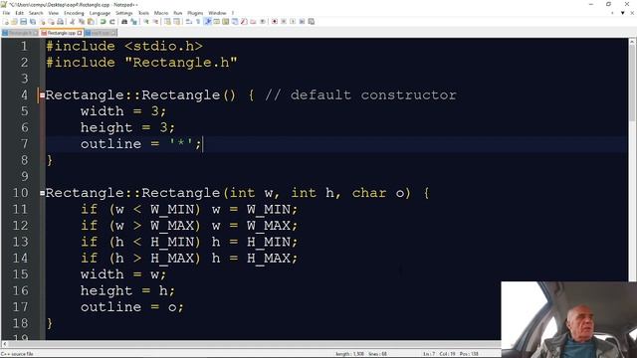This screenshot has height=358, width=637.
Task: Click the 'C++ source file' status text
Action: point(17,354)
